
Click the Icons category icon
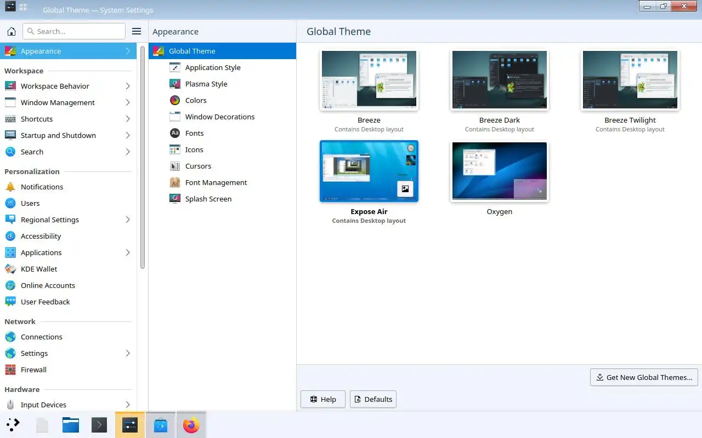pyautogui.click(x=175, y=149)
